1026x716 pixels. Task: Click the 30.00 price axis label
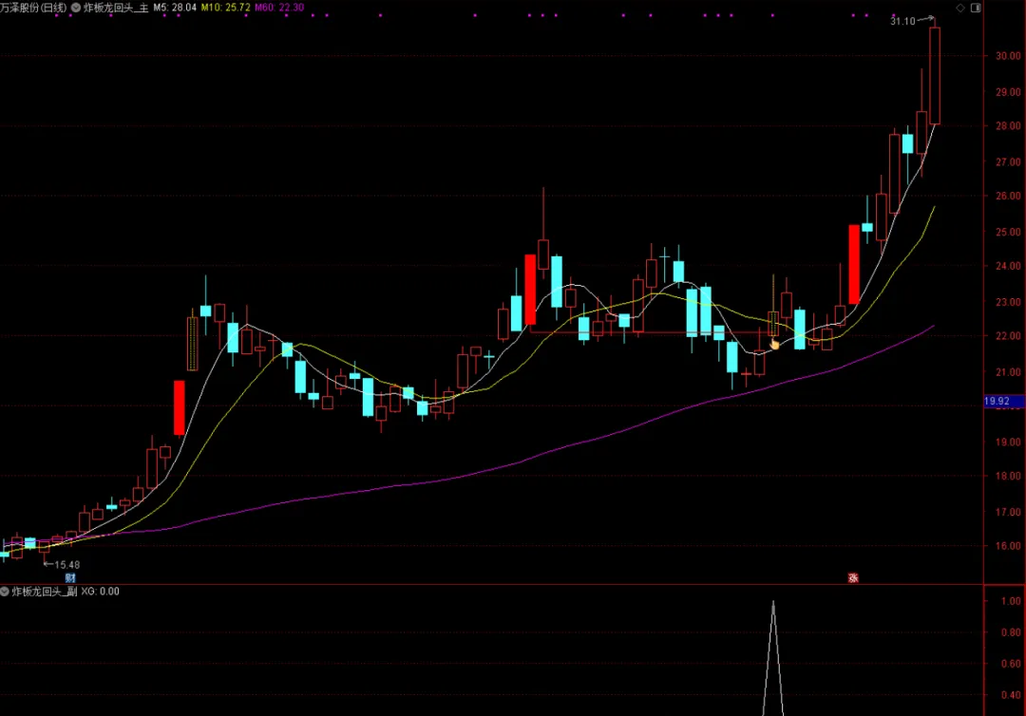[1008, 56]
